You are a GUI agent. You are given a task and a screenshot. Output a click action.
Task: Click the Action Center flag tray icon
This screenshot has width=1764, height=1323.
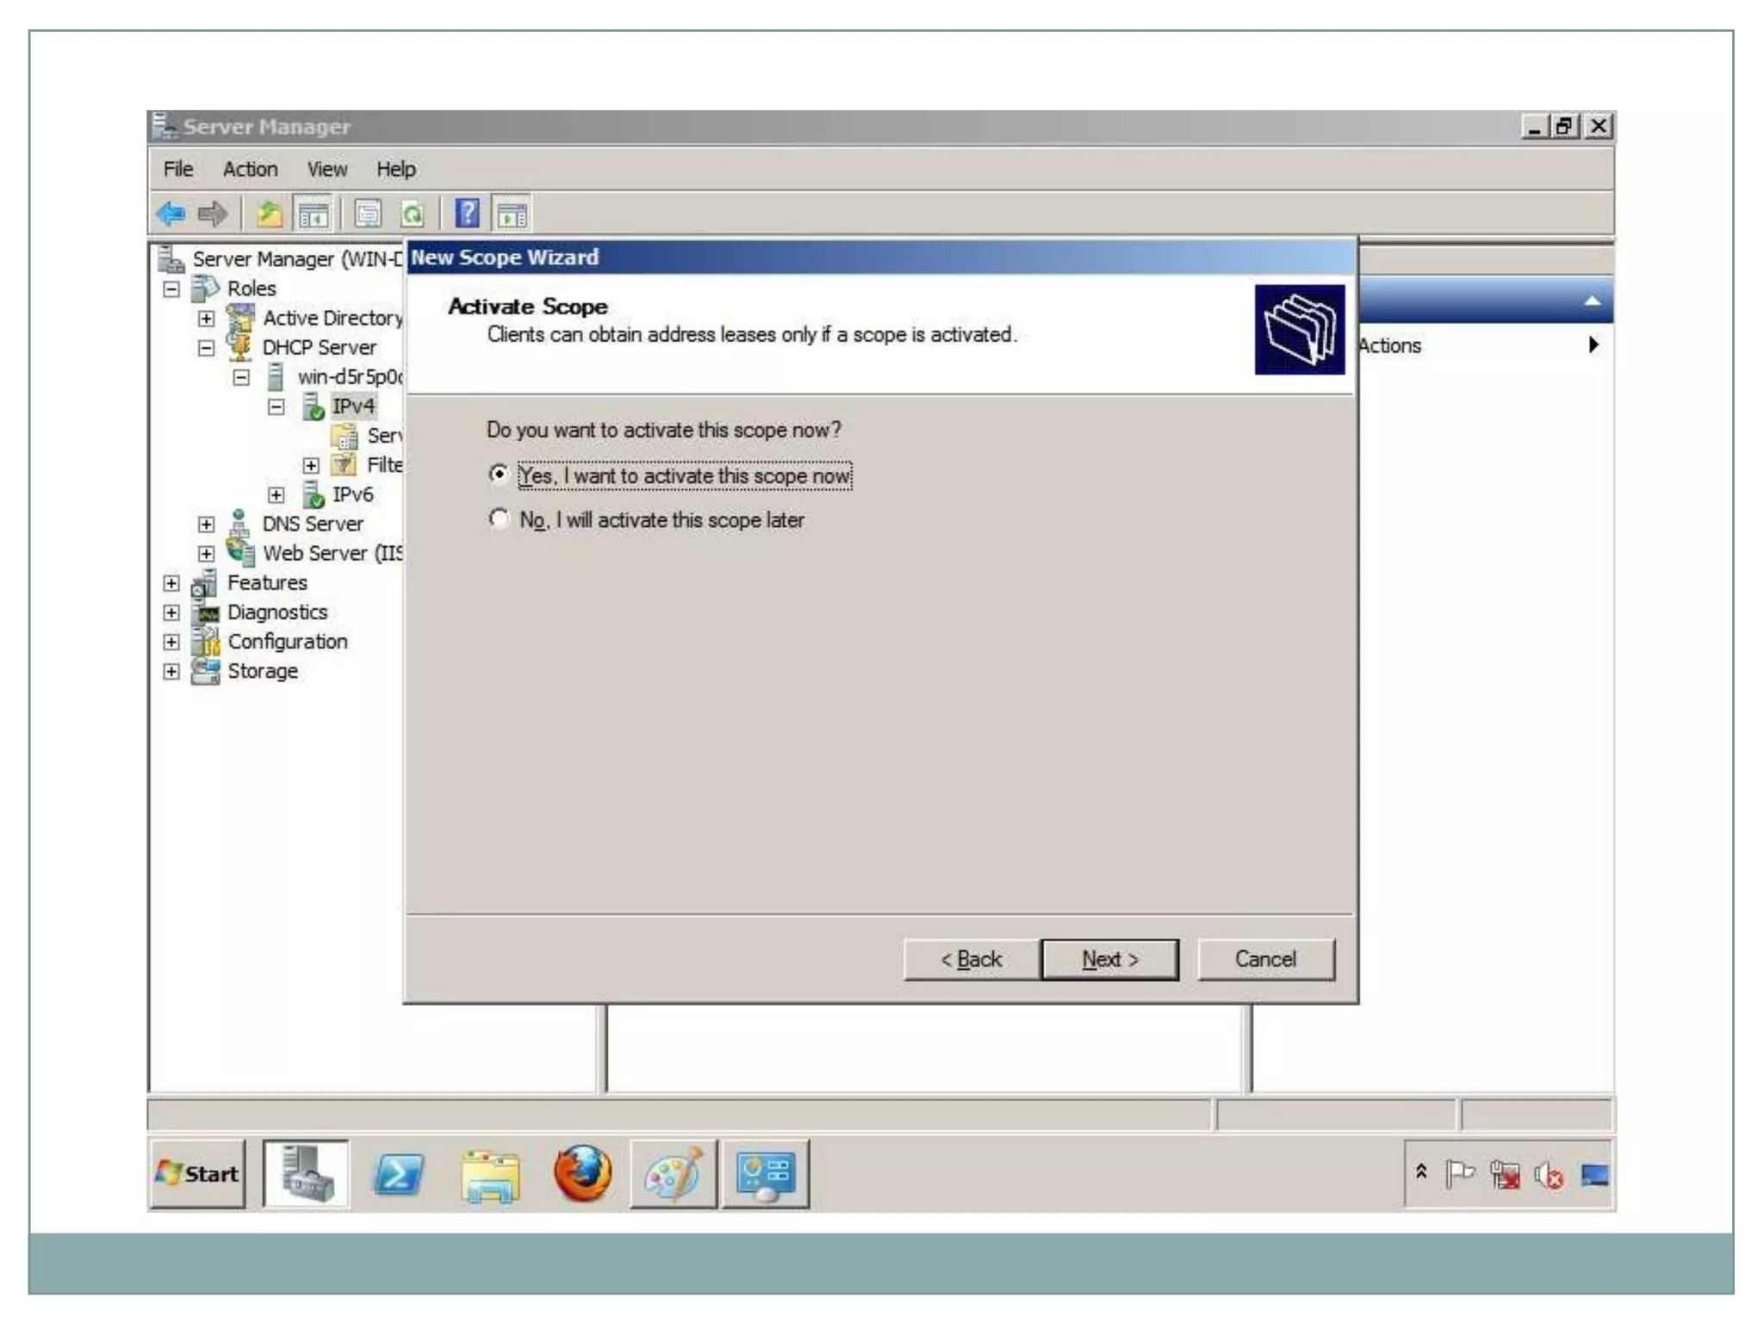click(1459, 1174)
